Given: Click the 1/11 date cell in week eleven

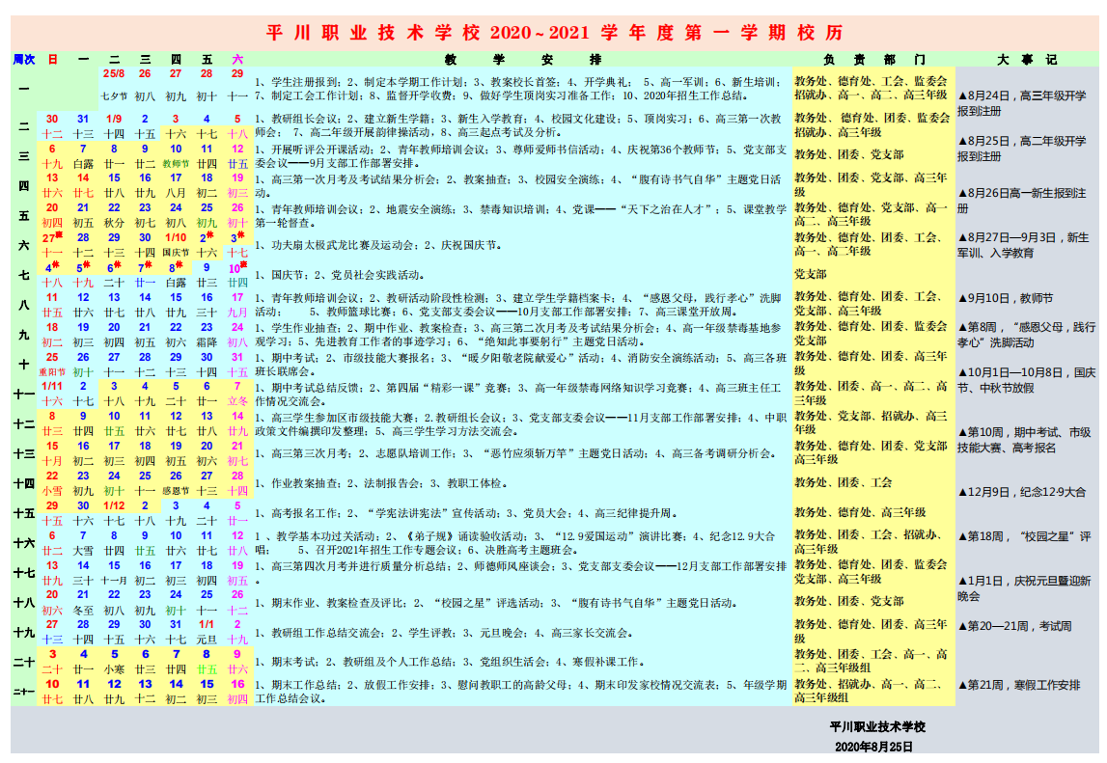Looking at the screenshot, I should click(x=52, y=386).
